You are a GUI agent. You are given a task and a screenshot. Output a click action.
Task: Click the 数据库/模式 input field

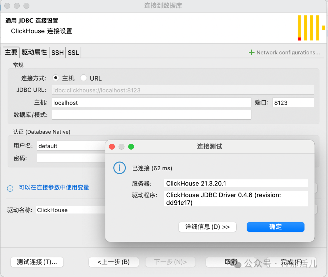click(152, 115)
